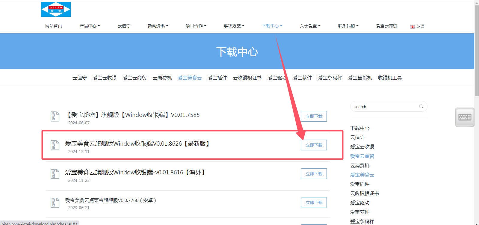Open 爱宝云商贸 in the sidebar list
479x225 pixels.
pos(362,156)
